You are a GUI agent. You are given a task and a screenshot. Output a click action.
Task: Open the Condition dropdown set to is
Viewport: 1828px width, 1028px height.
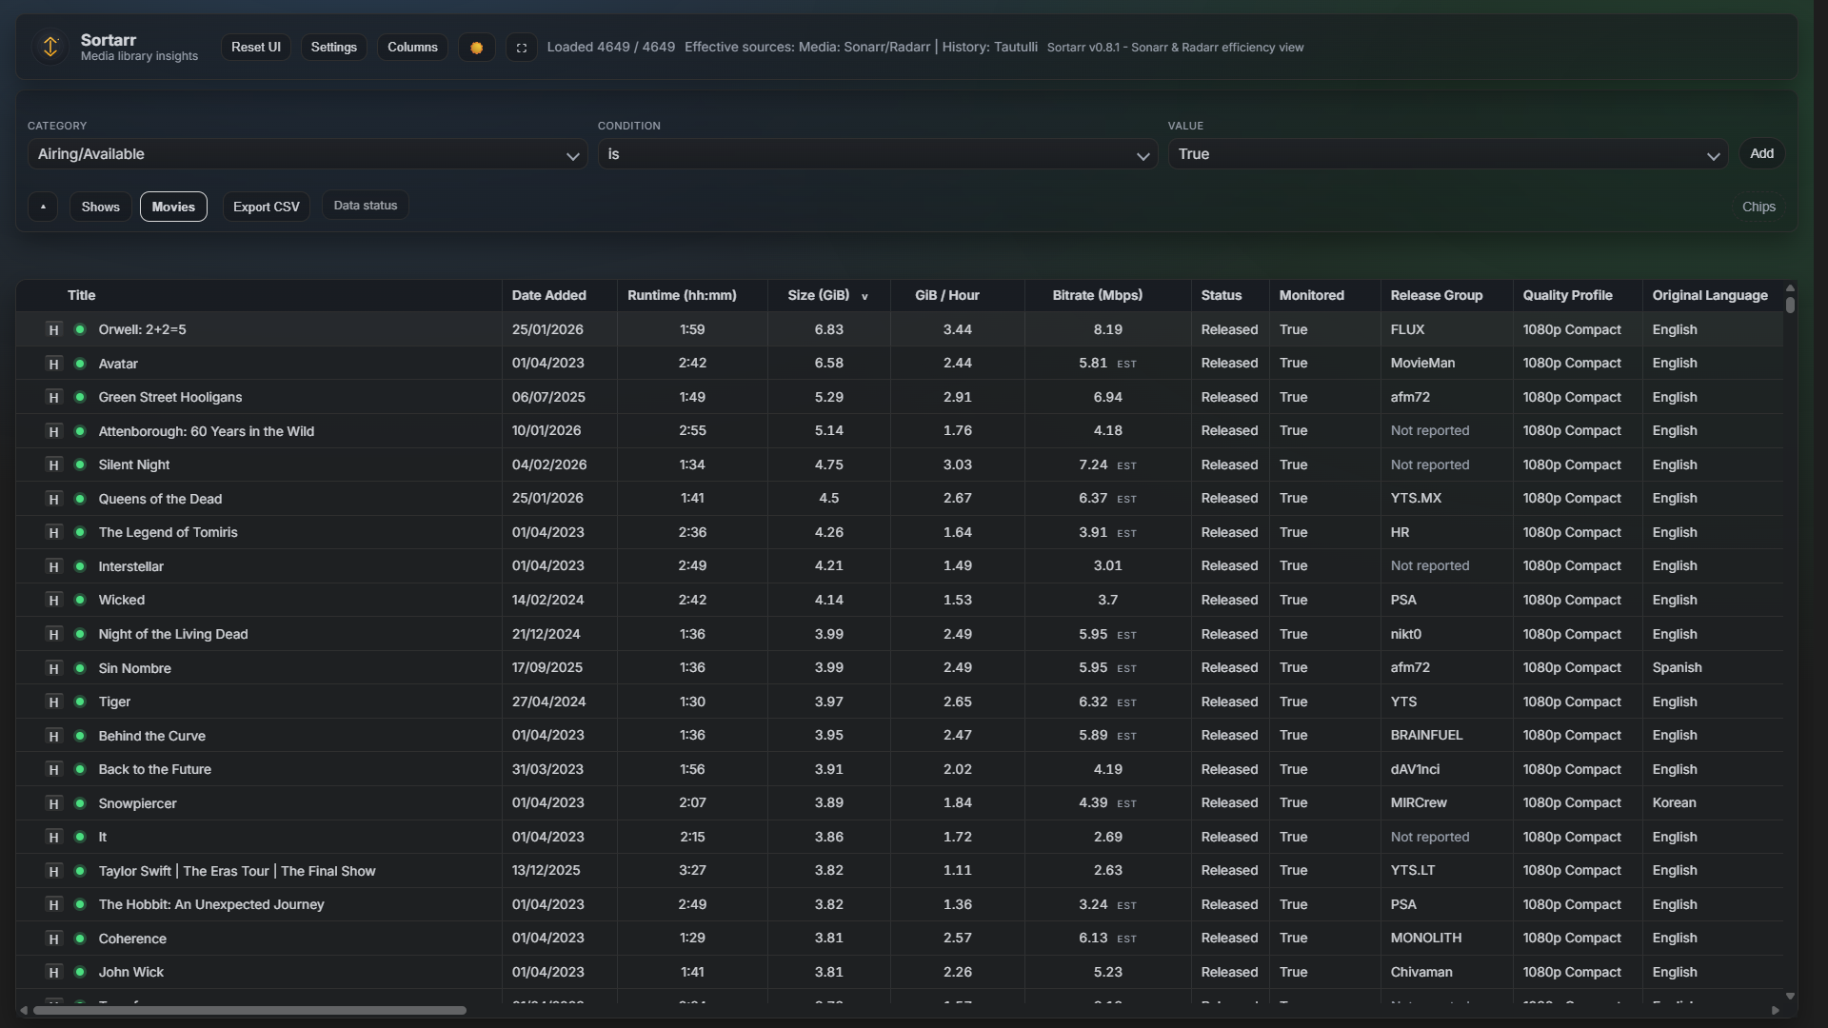(x=877, y=154)
